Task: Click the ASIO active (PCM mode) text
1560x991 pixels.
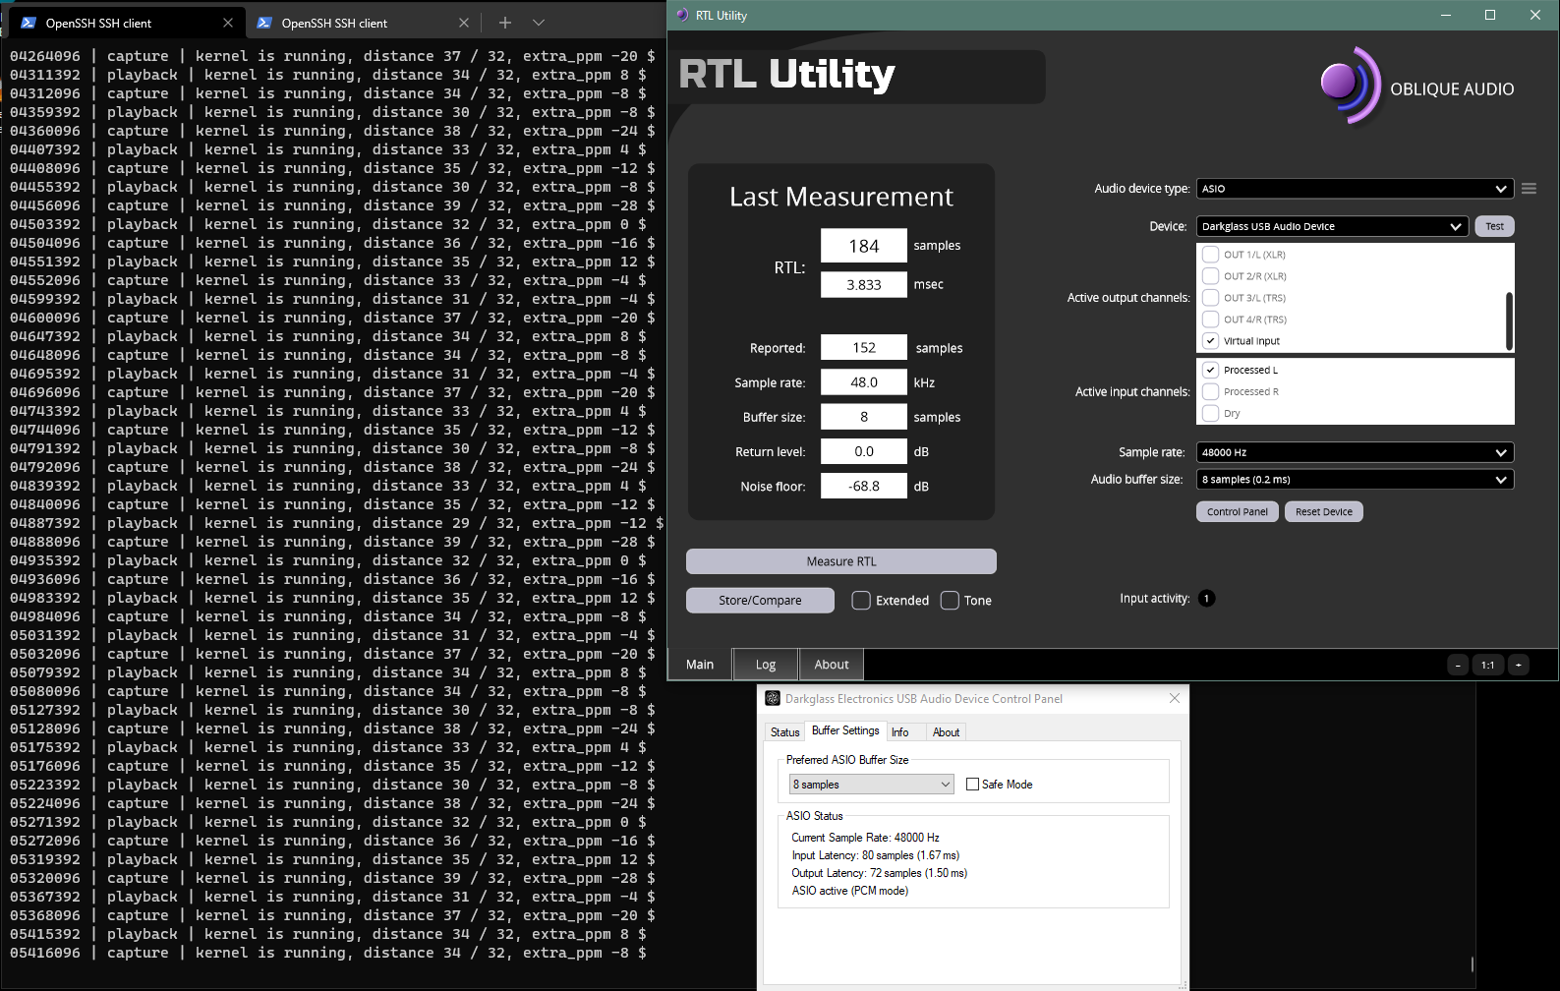Action: click(850, 891)
